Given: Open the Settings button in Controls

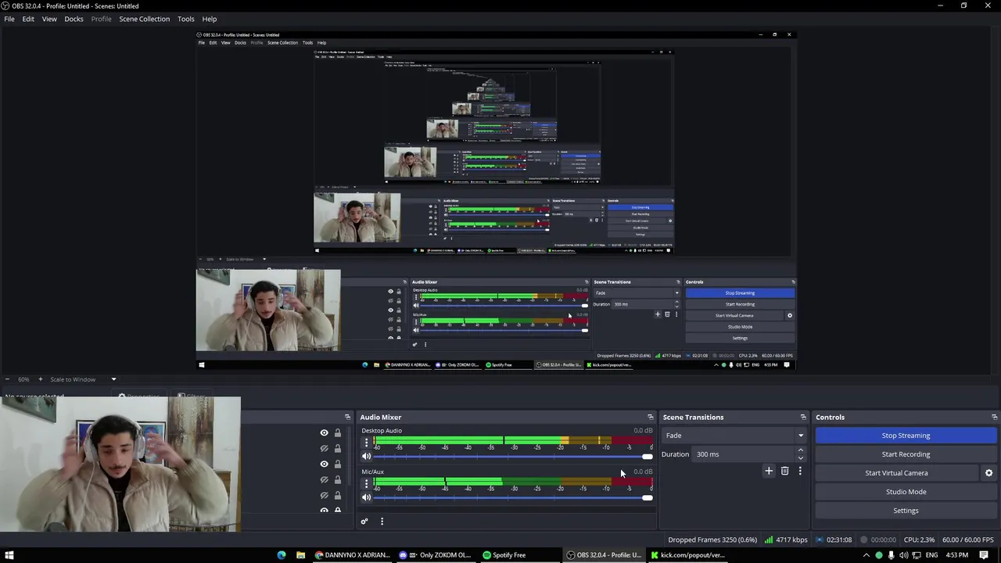Looking at the screenshot, I should [906, 511].
